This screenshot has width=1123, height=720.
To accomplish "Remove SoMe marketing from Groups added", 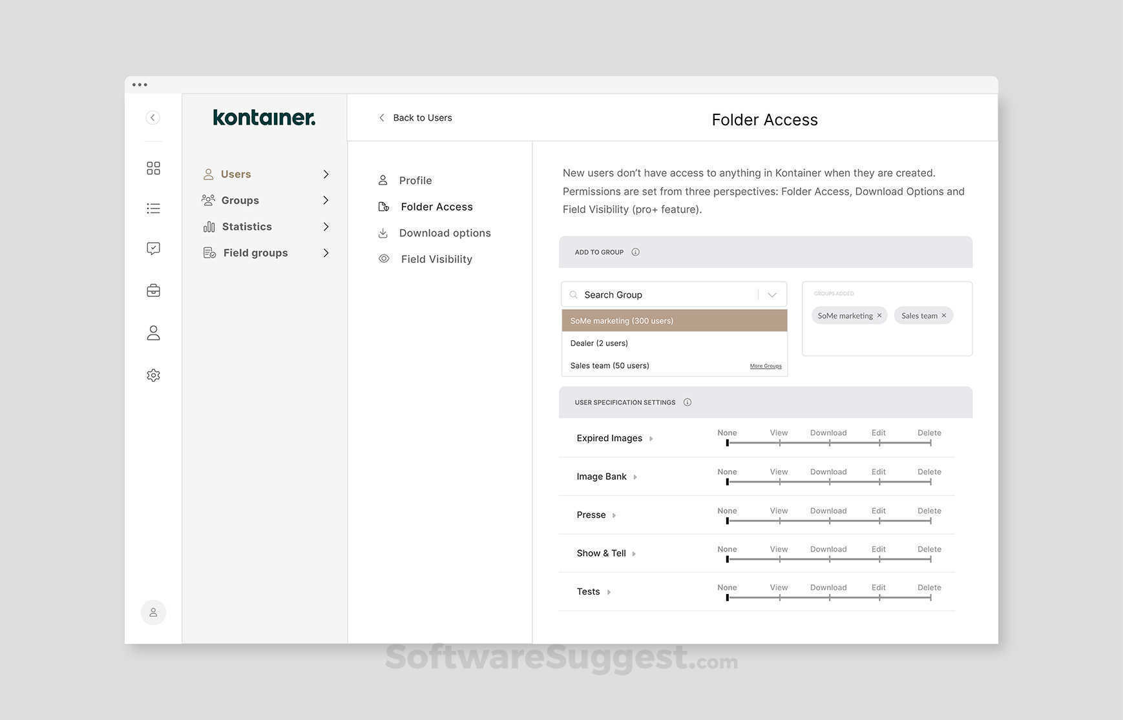I will click(879, 315).
